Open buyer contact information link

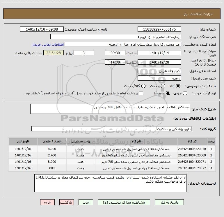tap(48, 45)
